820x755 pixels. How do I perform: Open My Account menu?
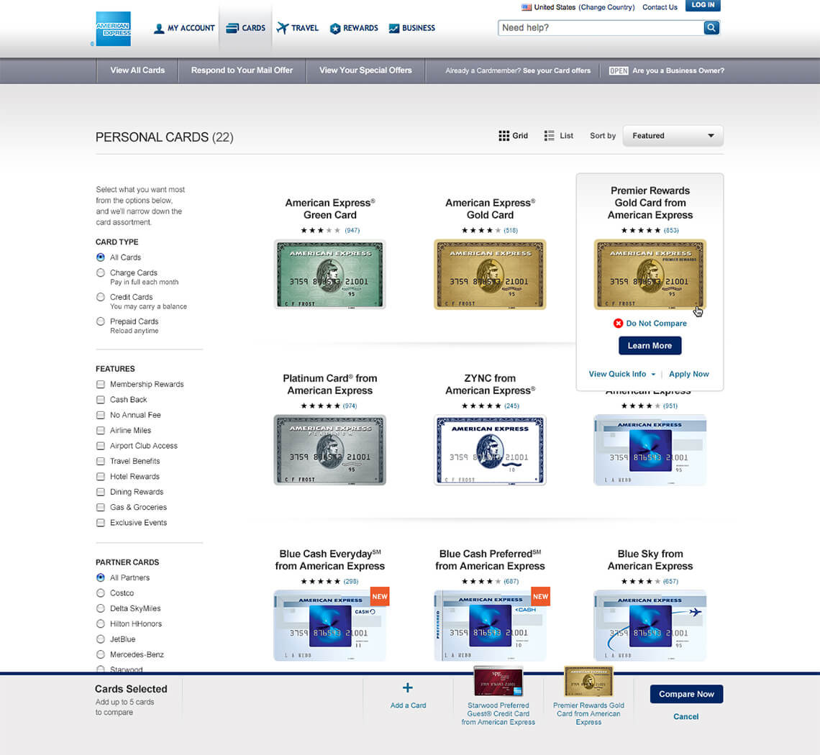pos(184,28)
